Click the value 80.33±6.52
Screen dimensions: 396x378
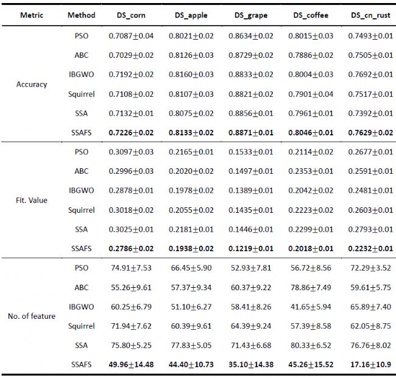click(311, 344)
